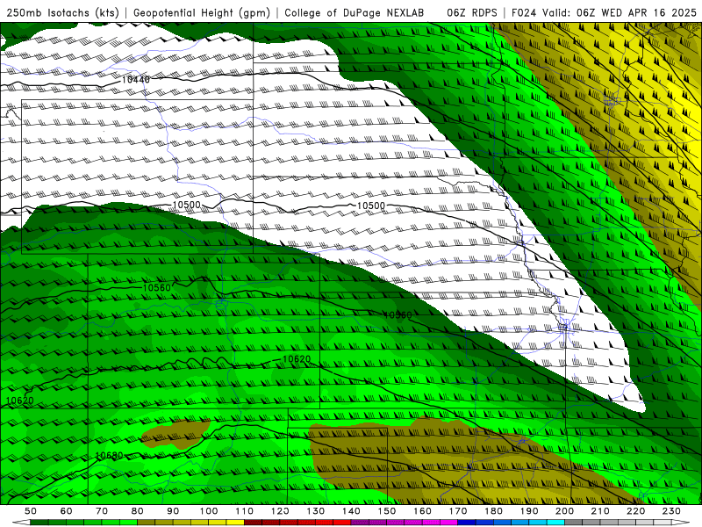702x527 pixels.
Task: Click the 170 value on the color scale
Action: click(x=458, y=511)
